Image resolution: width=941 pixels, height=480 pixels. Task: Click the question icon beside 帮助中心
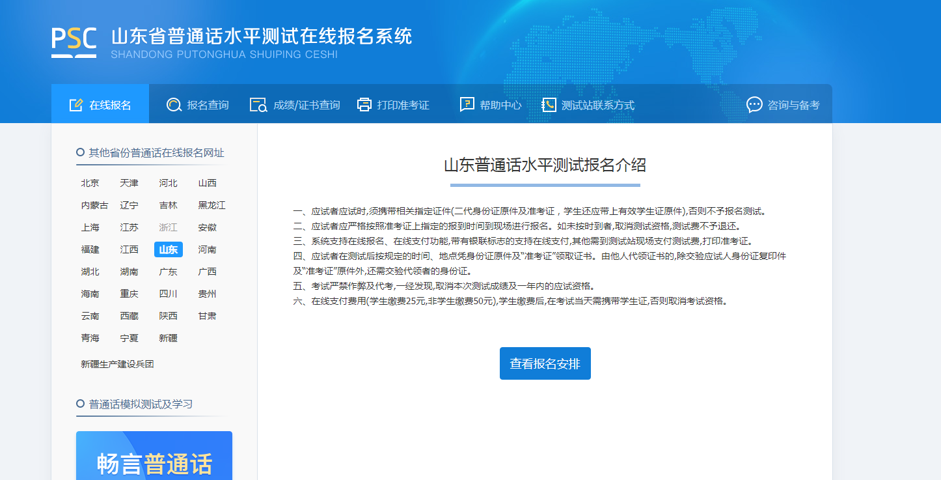click(x=467, y=105)
